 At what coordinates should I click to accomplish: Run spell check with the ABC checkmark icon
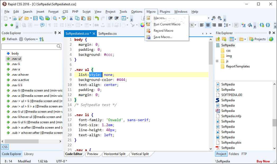64,18
